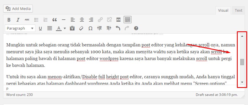The width and height of the screenshot is (248, 105).
Task: Insert or edit a link
Action: pyautogui.click(x=100, y=20)
